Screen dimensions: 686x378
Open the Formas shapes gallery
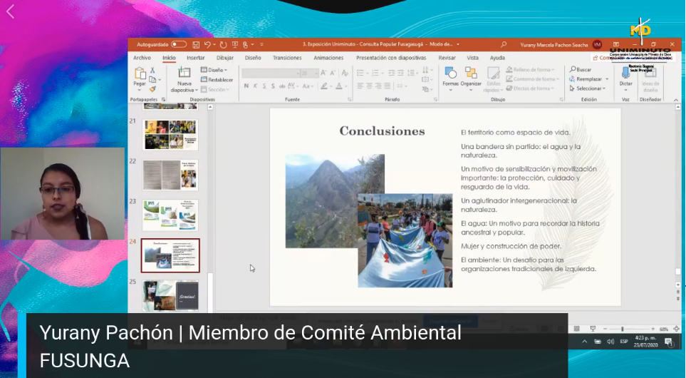[x=450, y=78]
